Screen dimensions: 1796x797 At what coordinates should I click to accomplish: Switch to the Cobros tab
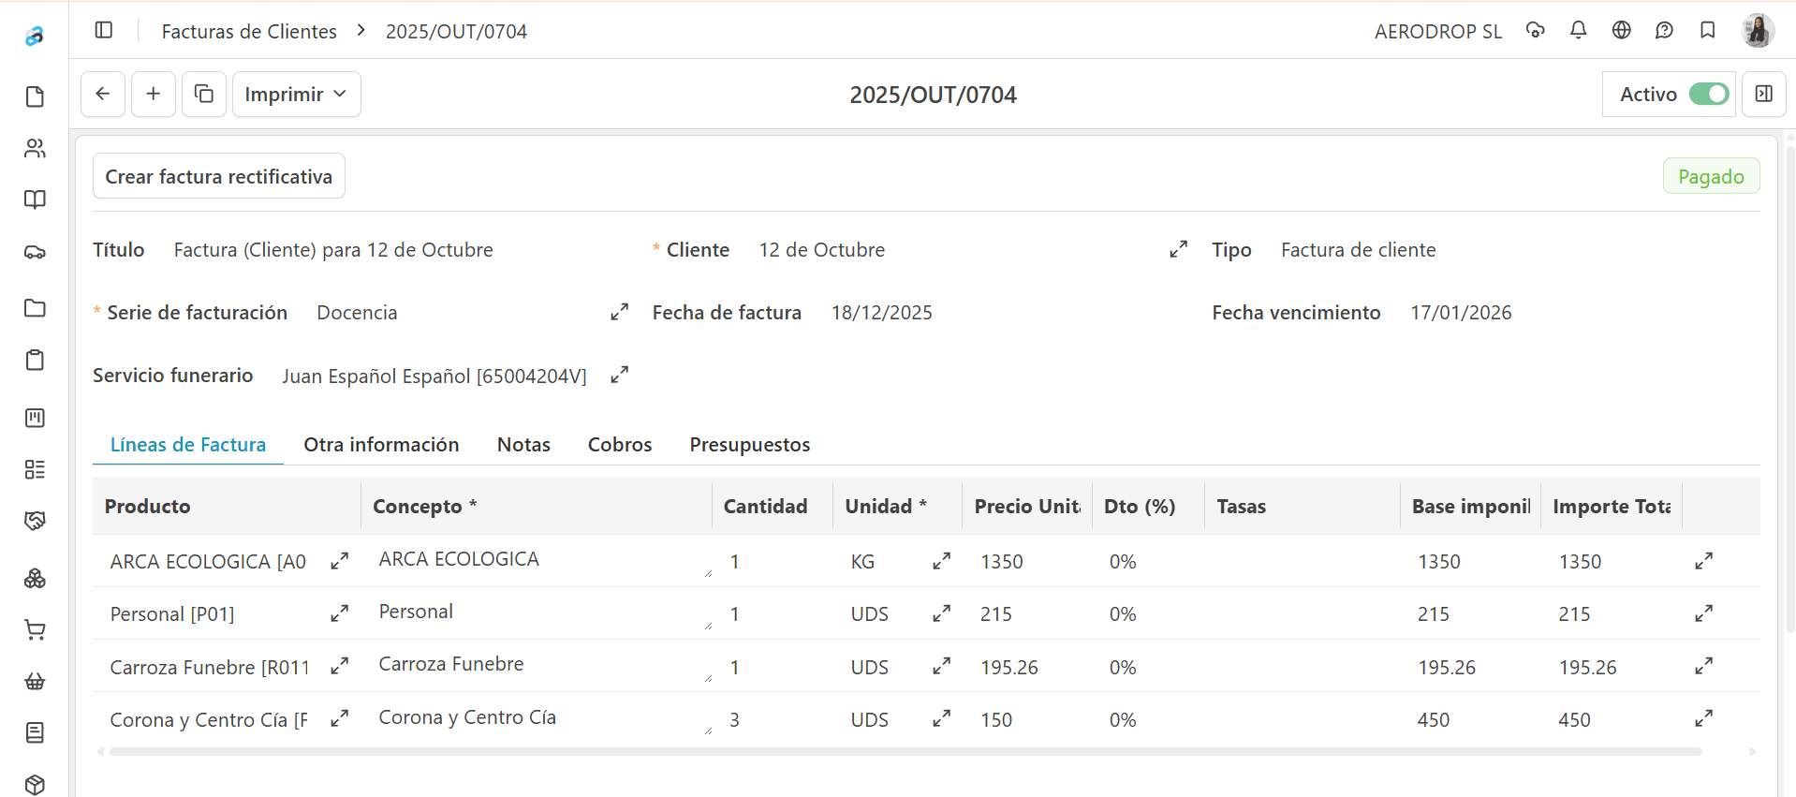[619, 445]
